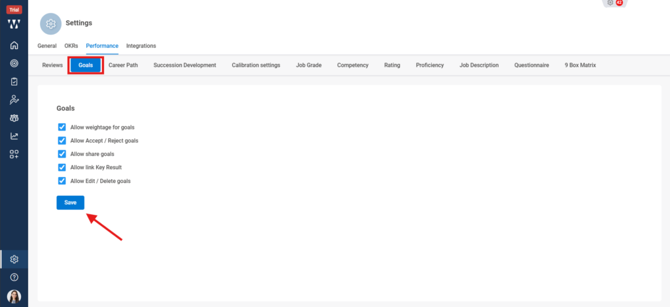Open the Calibration settings sub-tab
The width and height of the screenshot is (670, 307).
pos(256,65)
